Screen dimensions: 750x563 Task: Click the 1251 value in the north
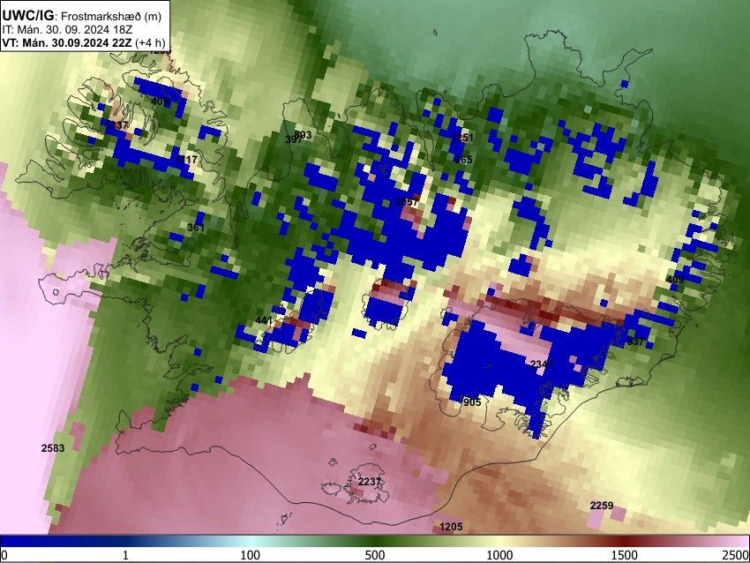click(x=462, y=138)
